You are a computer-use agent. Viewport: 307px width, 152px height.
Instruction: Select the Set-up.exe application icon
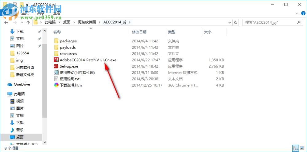click(56, 66)
